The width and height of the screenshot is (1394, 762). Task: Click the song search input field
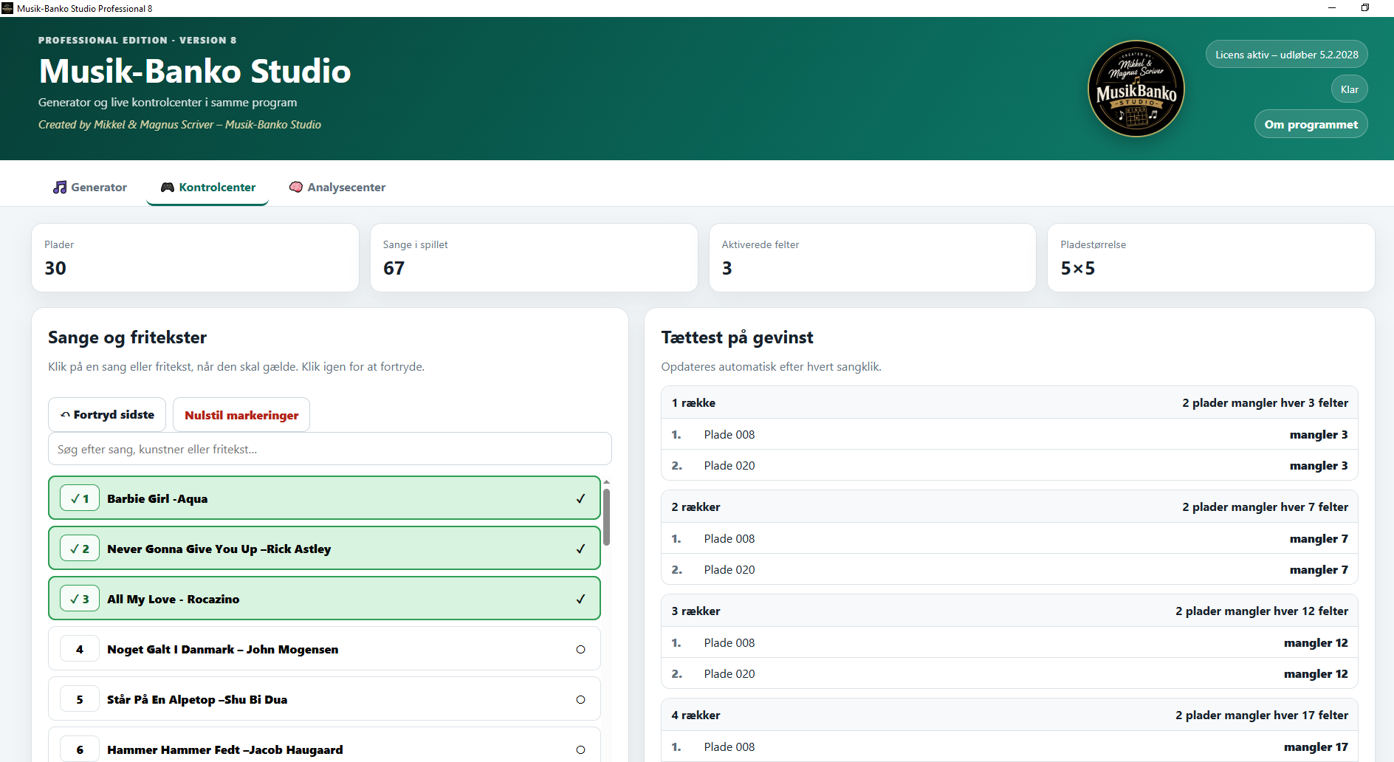(x=330, y=449)
